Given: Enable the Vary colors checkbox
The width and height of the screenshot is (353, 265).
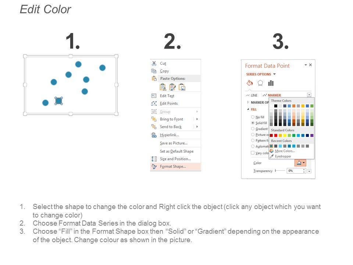Looking at the screenshot, I should 253,153.
